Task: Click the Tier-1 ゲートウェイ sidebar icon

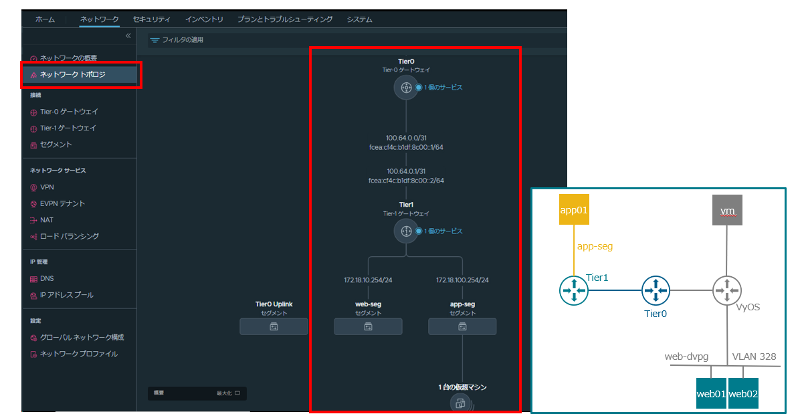Action: pyautogui.click(x=33, y=128)
